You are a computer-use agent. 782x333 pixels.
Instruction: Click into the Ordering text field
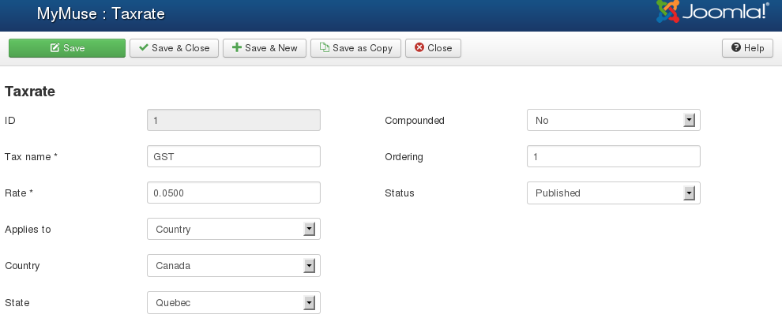(x=613, y=157)
